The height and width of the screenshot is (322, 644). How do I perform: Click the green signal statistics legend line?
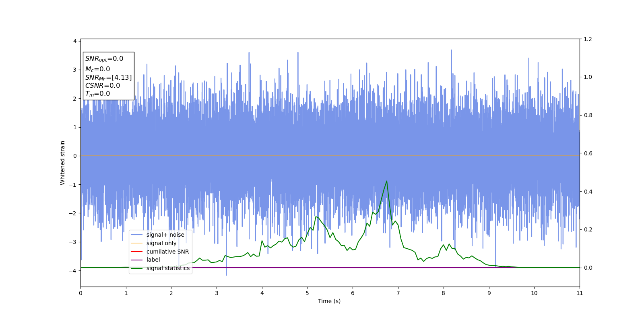pos(137,268)
